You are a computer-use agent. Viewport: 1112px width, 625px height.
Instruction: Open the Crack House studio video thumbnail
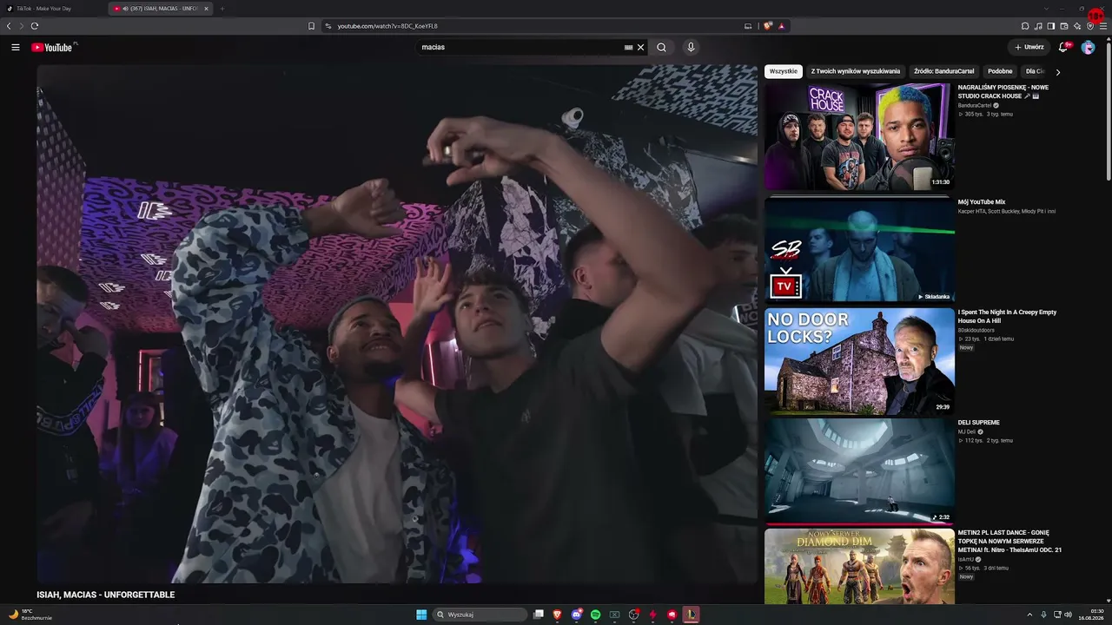[x=859, y=136]
